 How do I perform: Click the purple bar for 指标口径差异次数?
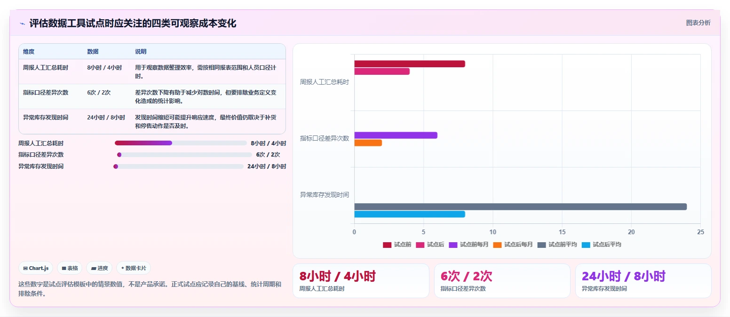[396, 135]
